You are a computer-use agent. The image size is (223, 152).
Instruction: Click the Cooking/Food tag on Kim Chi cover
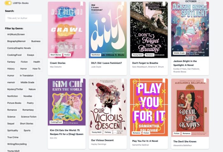56,122
